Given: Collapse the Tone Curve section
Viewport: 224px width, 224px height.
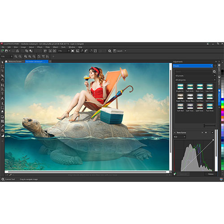Looking at the screenshot, I should pos(175,133).
